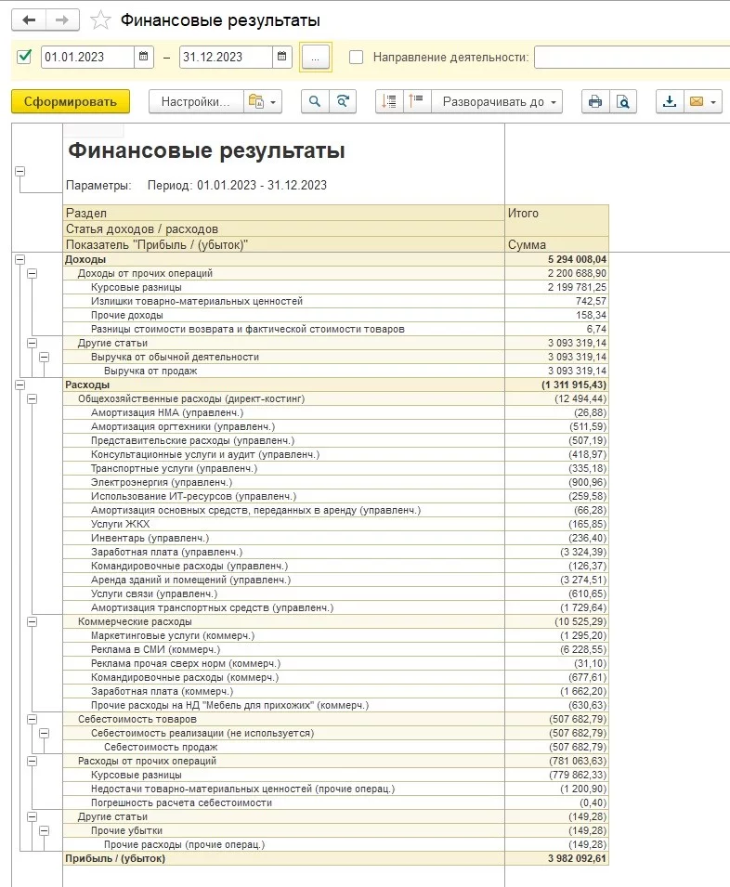Open calendar picker for start date

tap(144, 57)
